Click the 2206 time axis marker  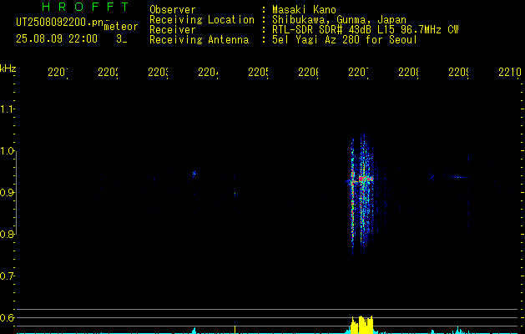click(x=308, y=73)
